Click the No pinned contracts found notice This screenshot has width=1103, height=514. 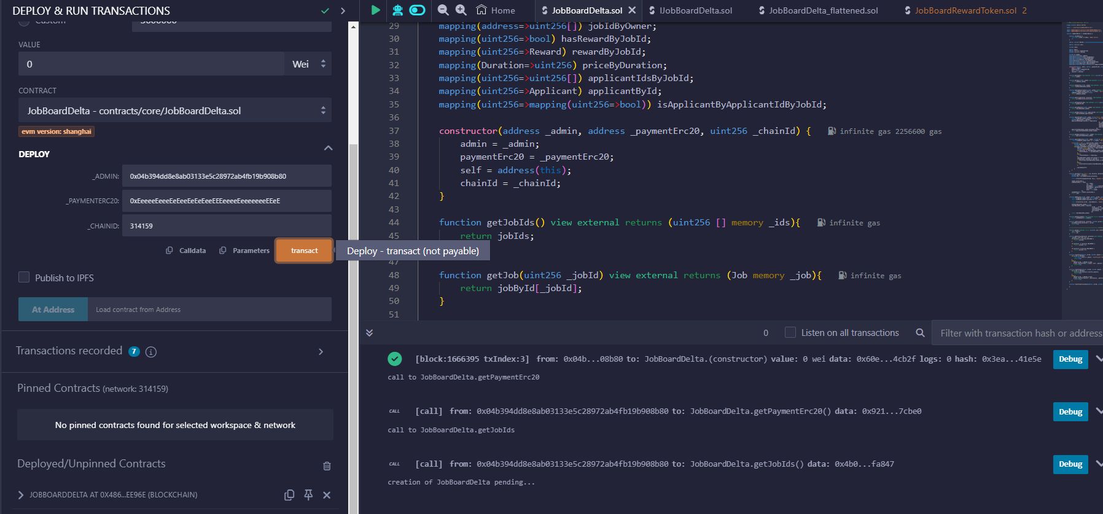tap(175, 425)
